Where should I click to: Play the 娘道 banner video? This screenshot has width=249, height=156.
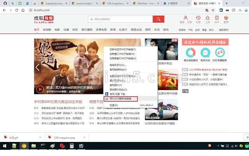[40, 89]
